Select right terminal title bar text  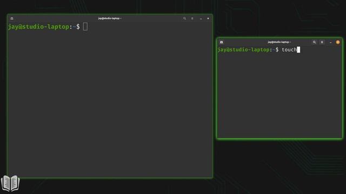(x=280, y=42)
